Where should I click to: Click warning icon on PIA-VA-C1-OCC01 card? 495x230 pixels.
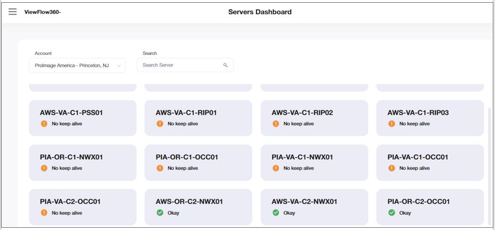coord(391,169)
